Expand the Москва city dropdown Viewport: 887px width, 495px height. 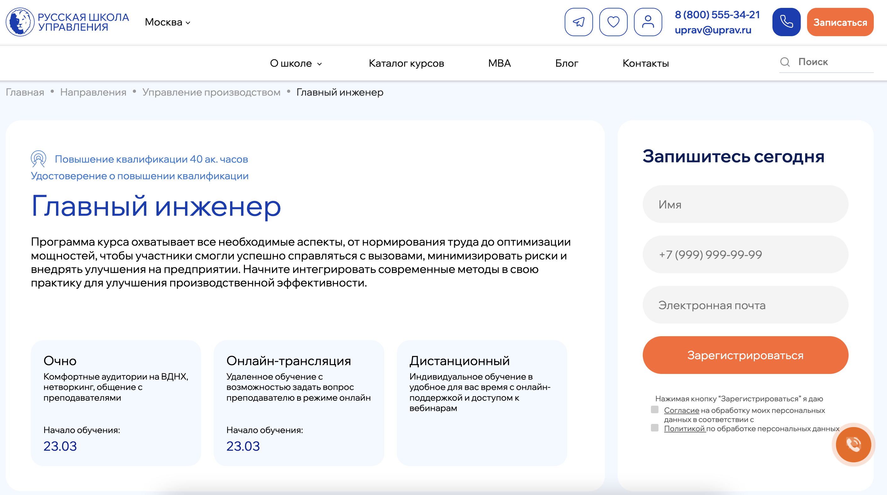(x=168, y=22)
